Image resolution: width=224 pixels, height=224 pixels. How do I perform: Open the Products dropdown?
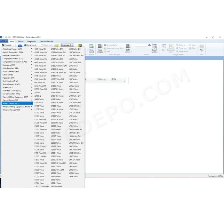8,45
